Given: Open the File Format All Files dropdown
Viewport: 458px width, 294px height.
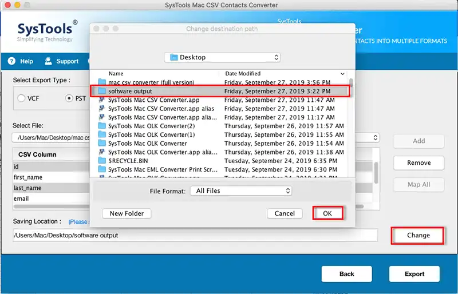Looking at the screenshot, I should (241, 191).
